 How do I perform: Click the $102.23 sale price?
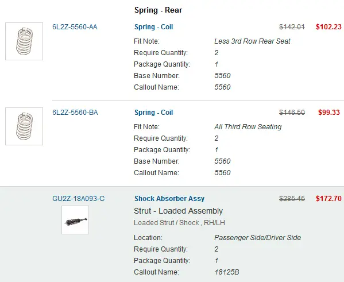click(x=328, y=27)
